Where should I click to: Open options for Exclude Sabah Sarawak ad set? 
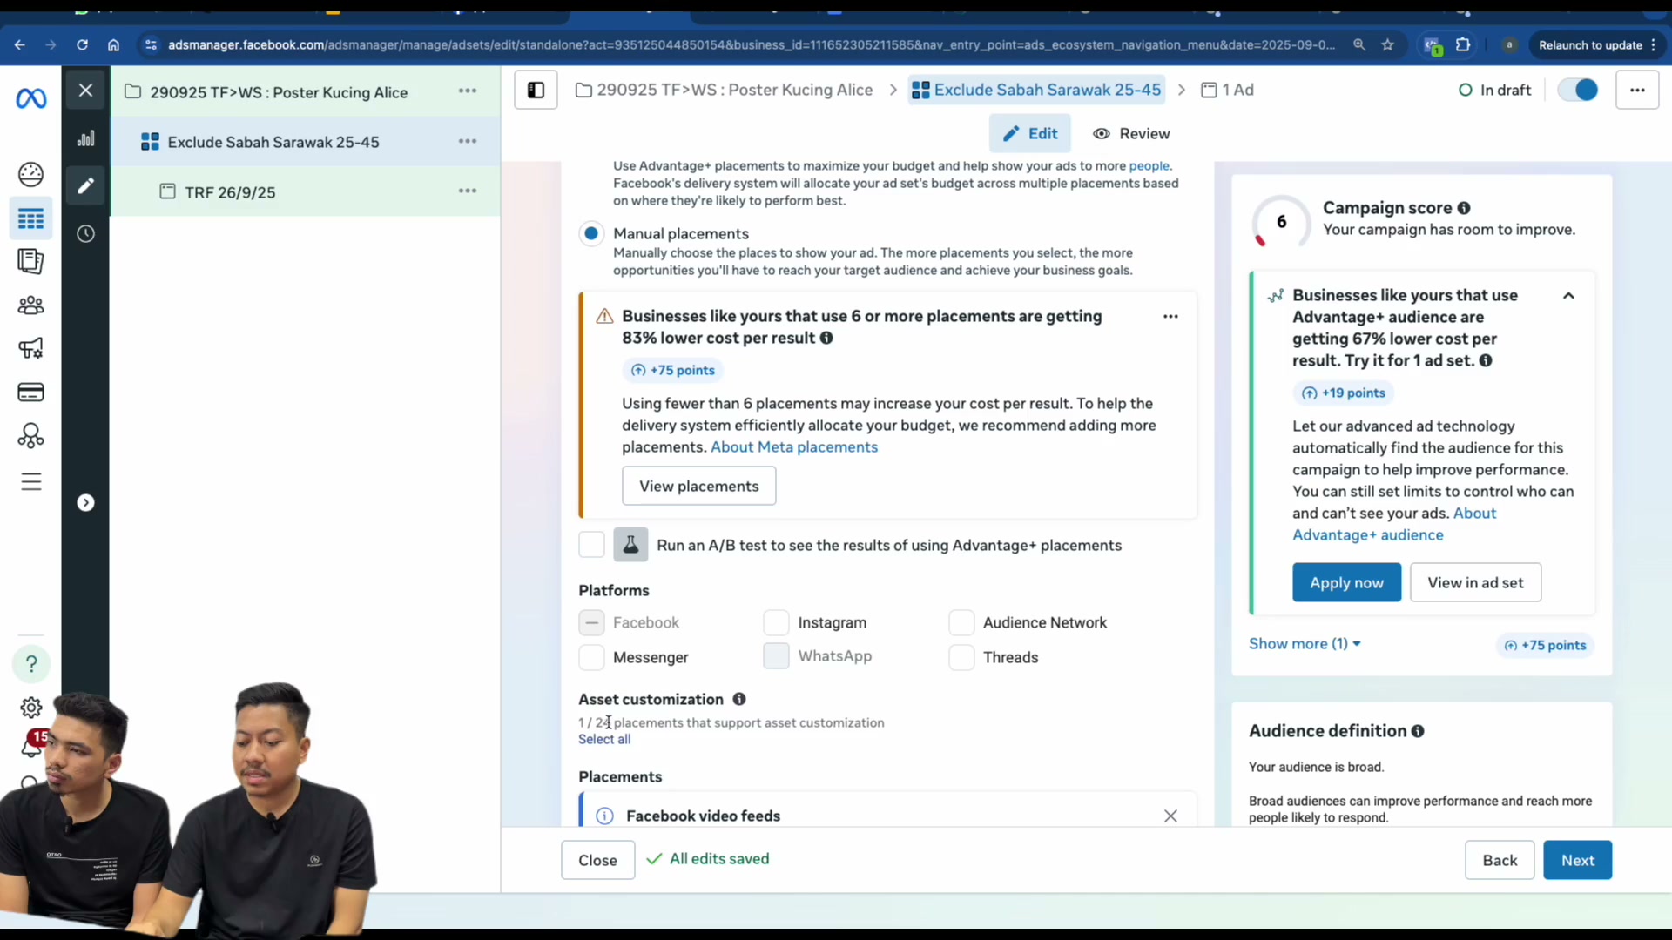(468, 141)
